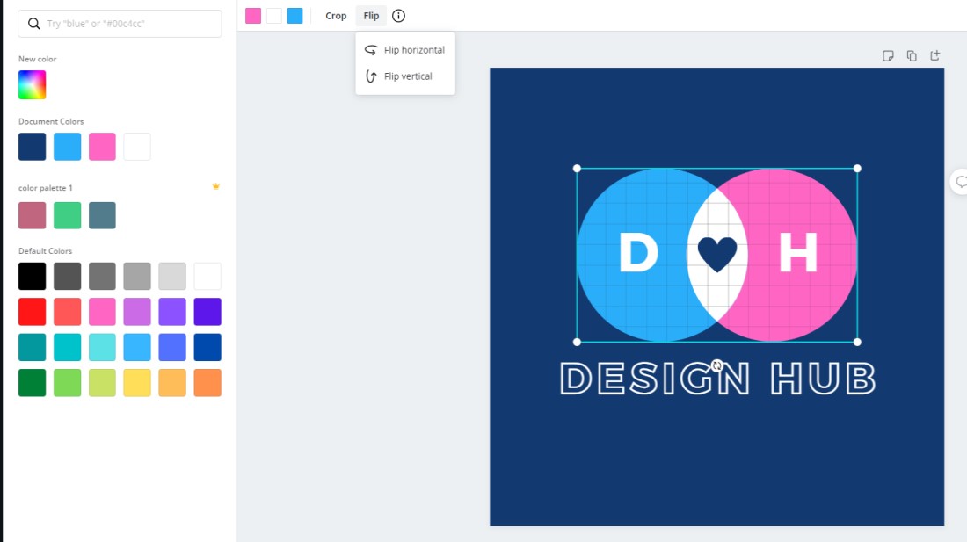Select the orchid purple default color
This screenshot has height=542, width=967.
point(137,312)
